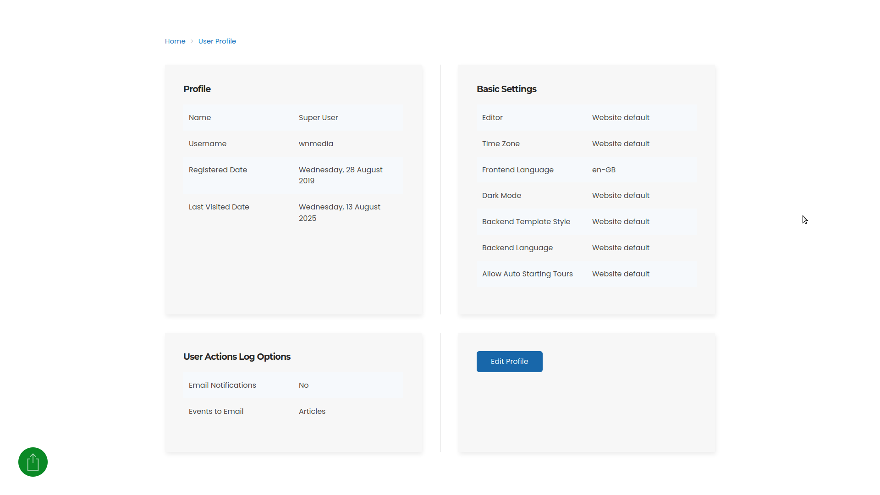
Task: Click the wnmedia username value
Action: pos(316,143)
